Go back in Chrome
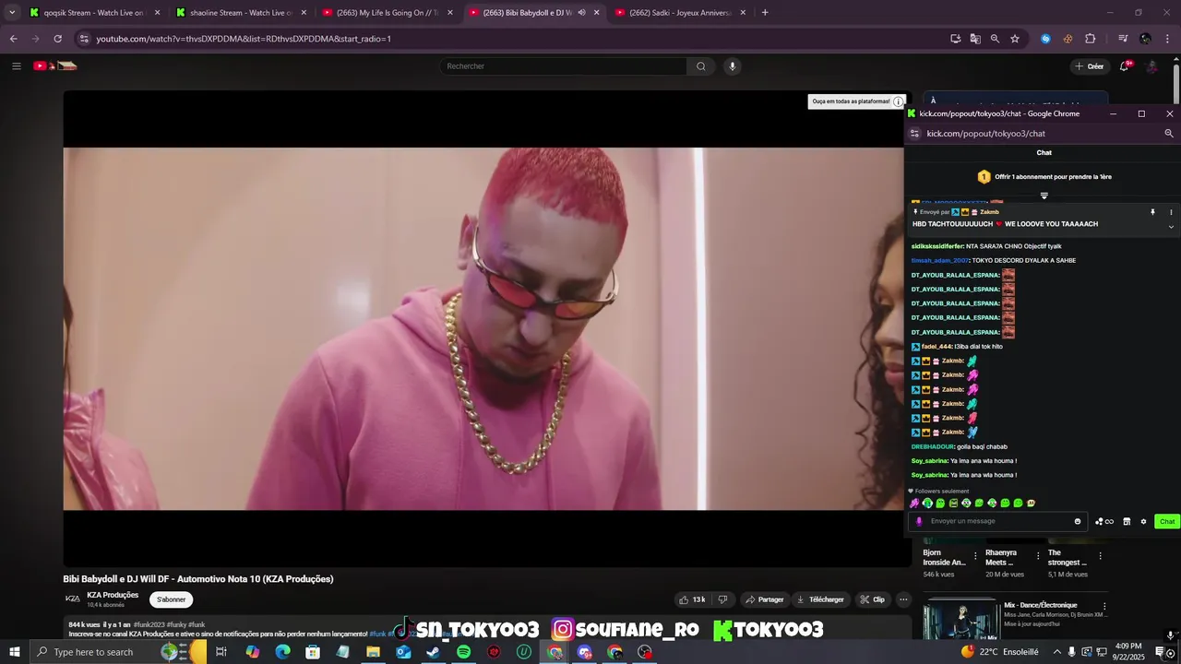The image size is (1181, 664). [x=13, y=39]
